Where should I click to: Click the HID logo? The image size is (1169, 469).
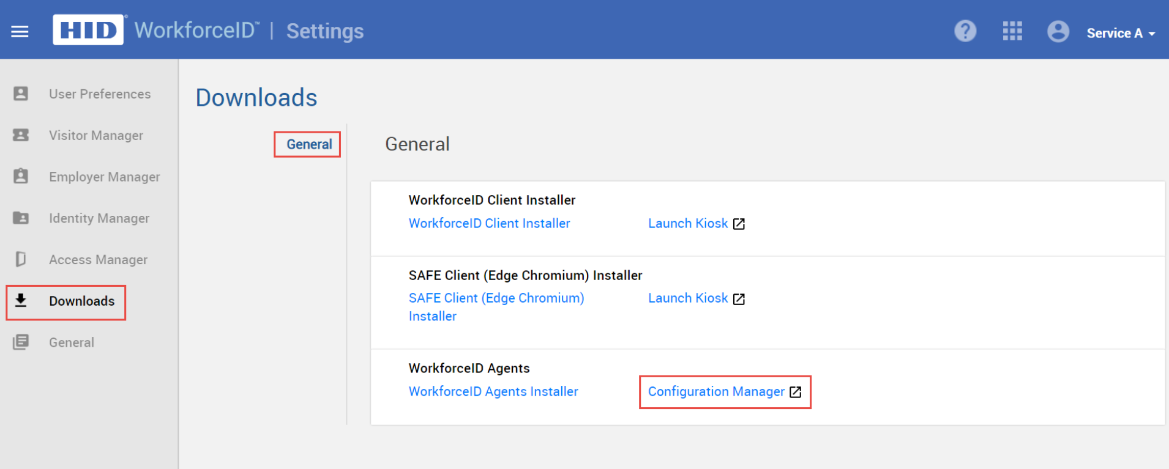point(88,30)
